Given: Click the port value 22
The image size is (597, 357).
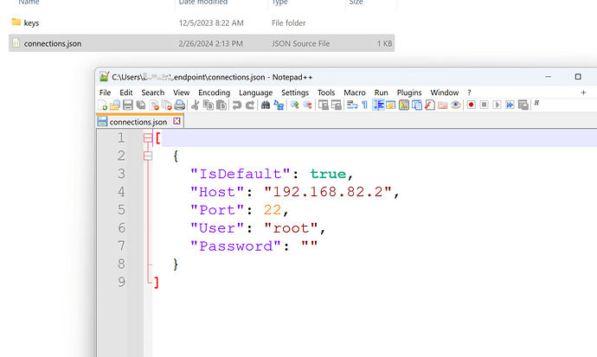Looking at the screenshot, I should pyautogui.click(x=273, y=210).
